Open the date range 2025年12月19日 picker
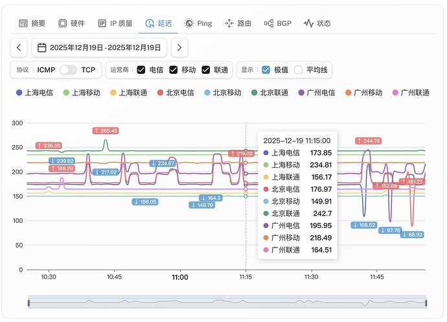Viewport: 447px width, 322px height. [x=99, y=47]
